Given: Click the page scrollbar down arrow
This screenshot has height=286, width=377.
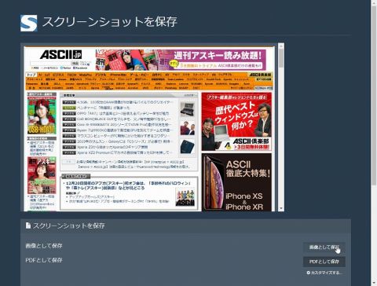Looking at the screenshot, I should pyautogui.click(x=374, y=283).
